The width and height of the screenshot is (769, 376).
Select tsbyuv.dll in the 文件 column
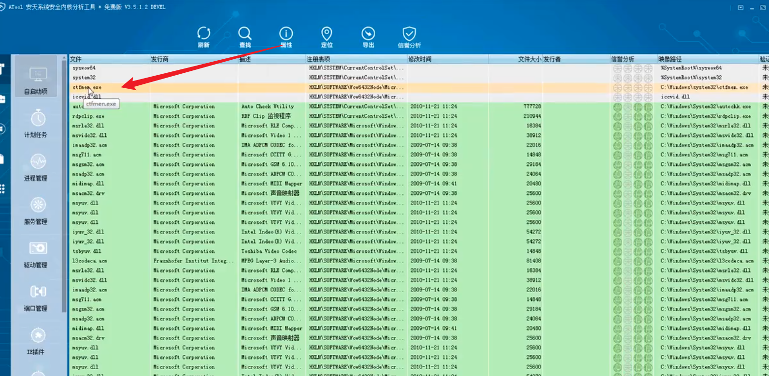[87, 251]
